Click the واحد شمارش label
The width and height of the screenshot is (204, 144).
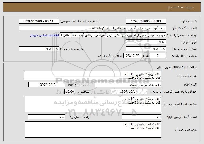coord(80,117)
